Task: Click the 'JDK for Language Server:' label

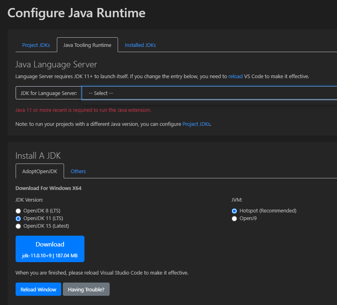Action: pos(49,93)
